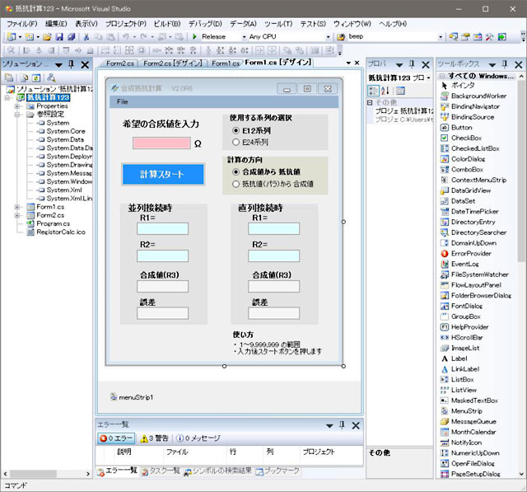
Task: Click the Cut scissors icon
Action: 86,36
